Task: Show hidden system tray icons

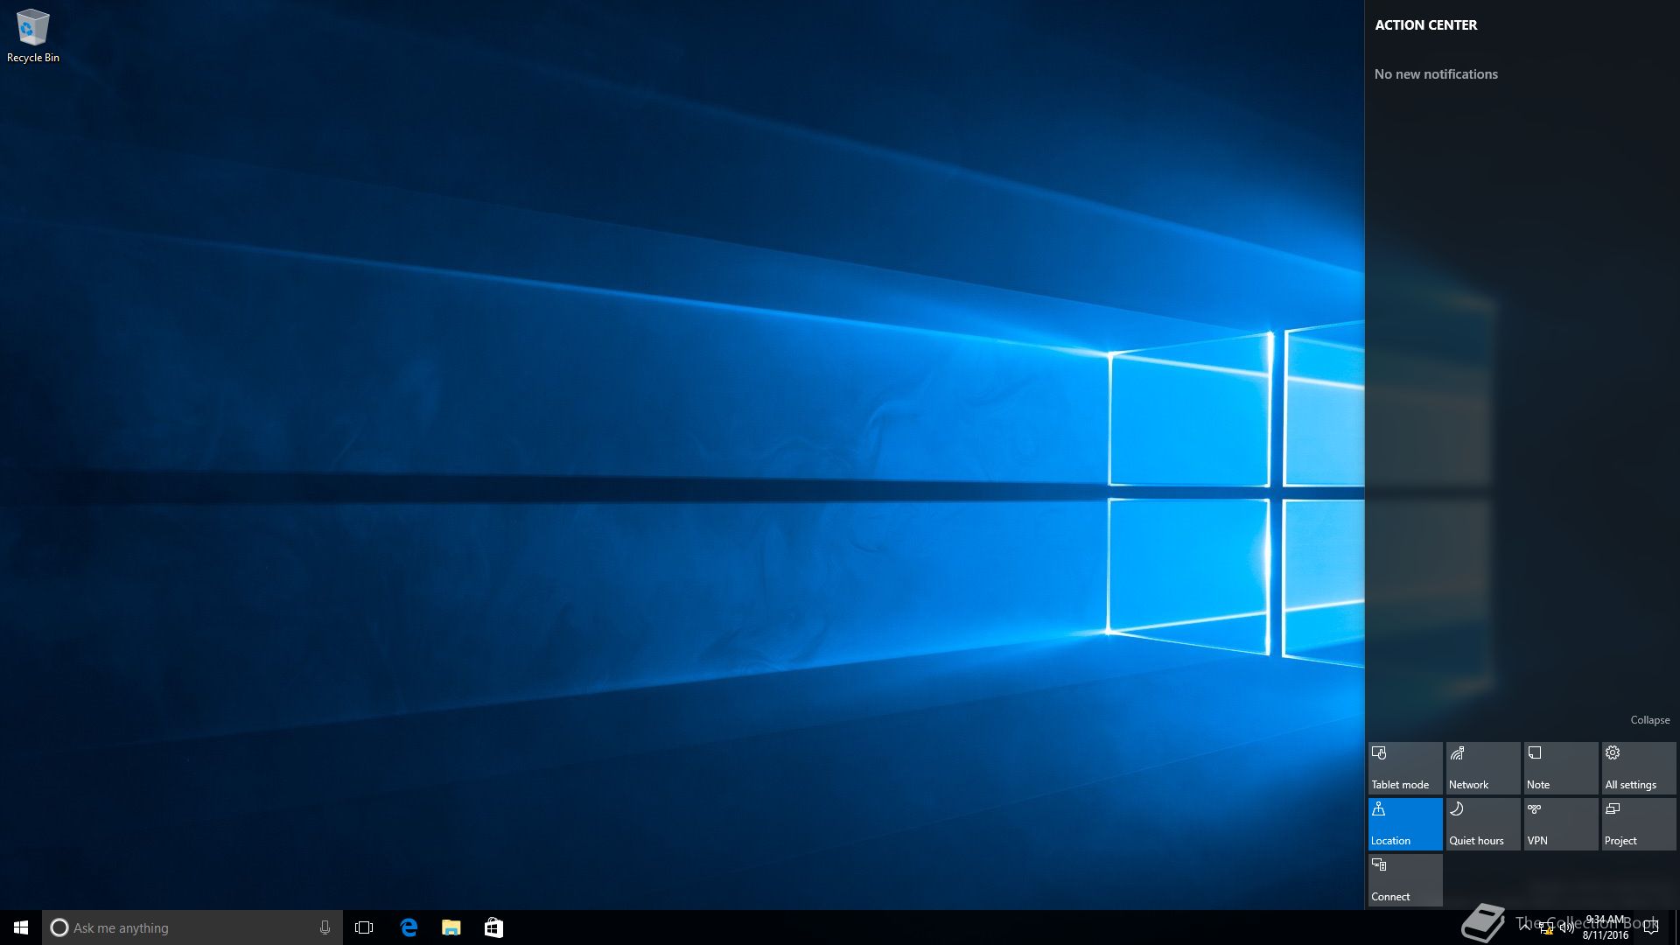Action: pyautogui.click(x=1525, y=927)
